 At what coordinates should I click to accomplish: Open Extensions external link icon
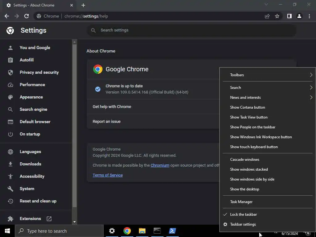pyautogui.click(x=49, y=219)
